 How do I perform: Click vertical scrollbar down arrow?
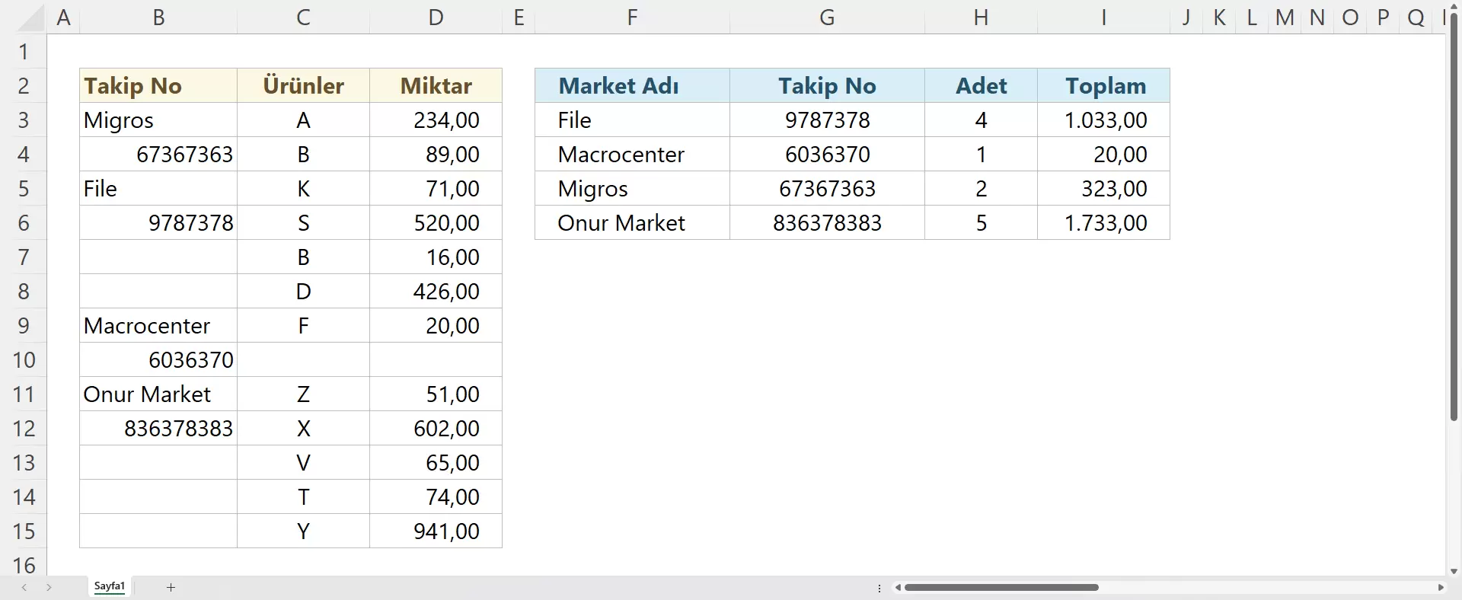coord(1454,570)
